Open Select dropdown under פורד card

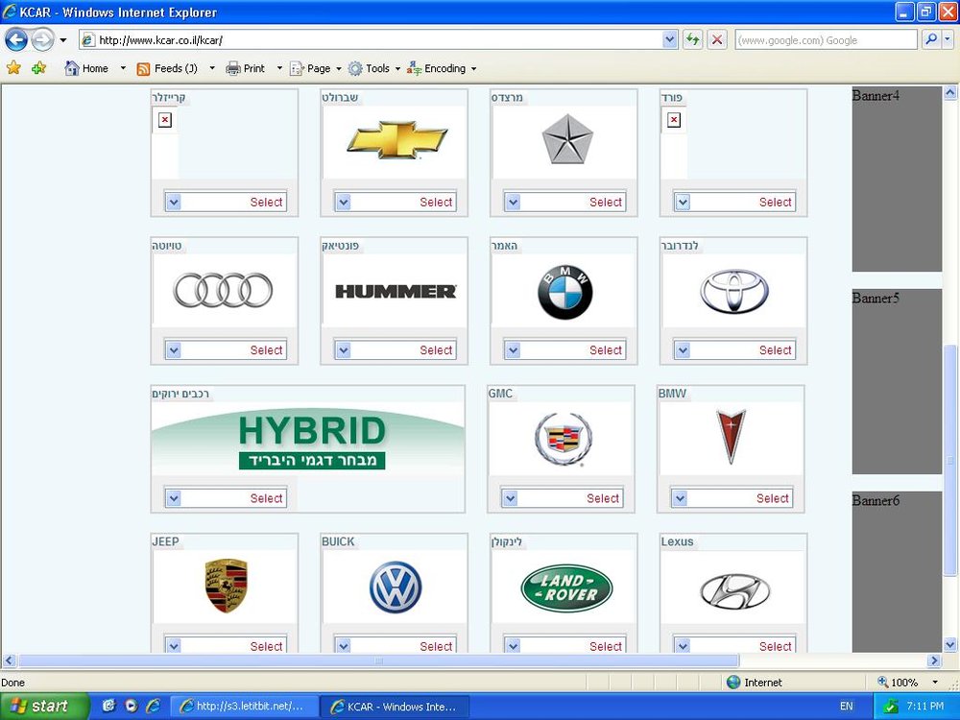pyautogui.click(x=734, y=202)
